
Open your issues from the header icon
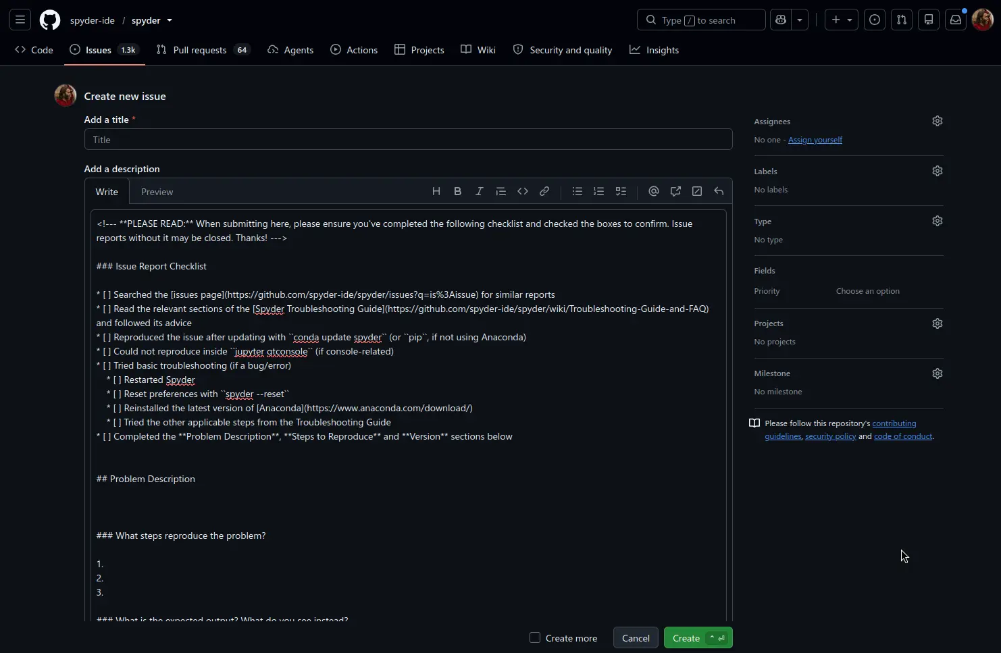coord(875,20)
